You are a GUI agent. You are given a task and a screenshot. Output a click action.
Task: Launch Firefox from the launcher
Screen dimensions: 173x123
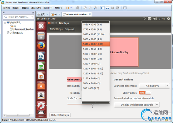(x=41, y=46)
